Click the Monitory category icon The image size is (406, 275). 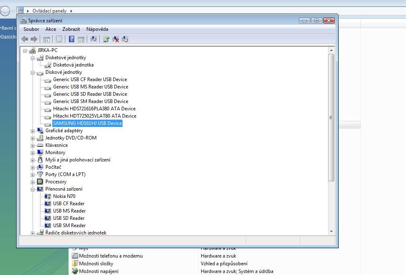click(40, 152)
